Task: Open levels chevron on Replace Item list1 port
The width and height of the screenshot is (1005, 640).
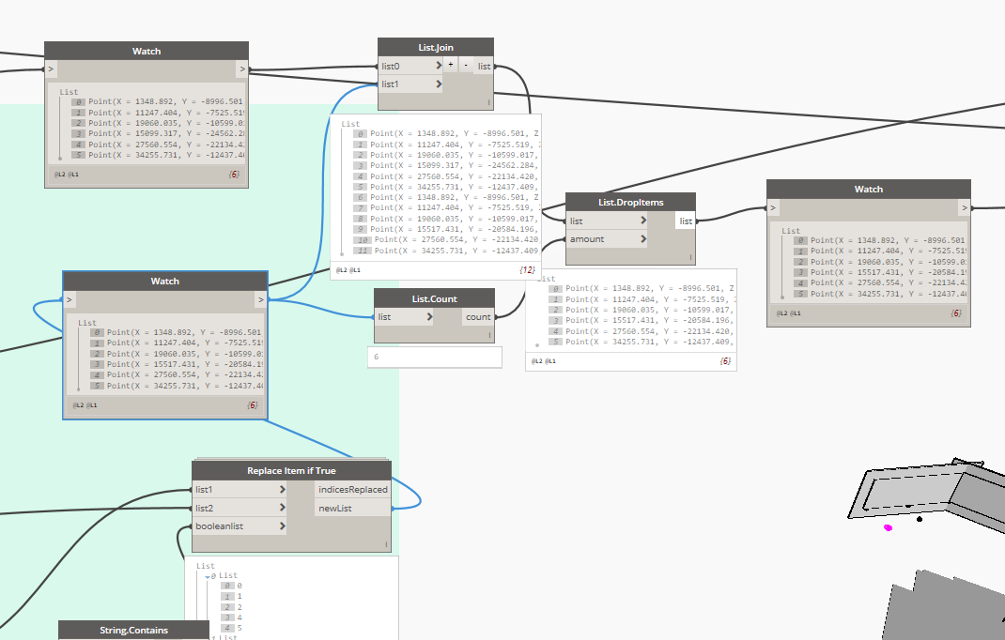Action: [x=282, y=489]
